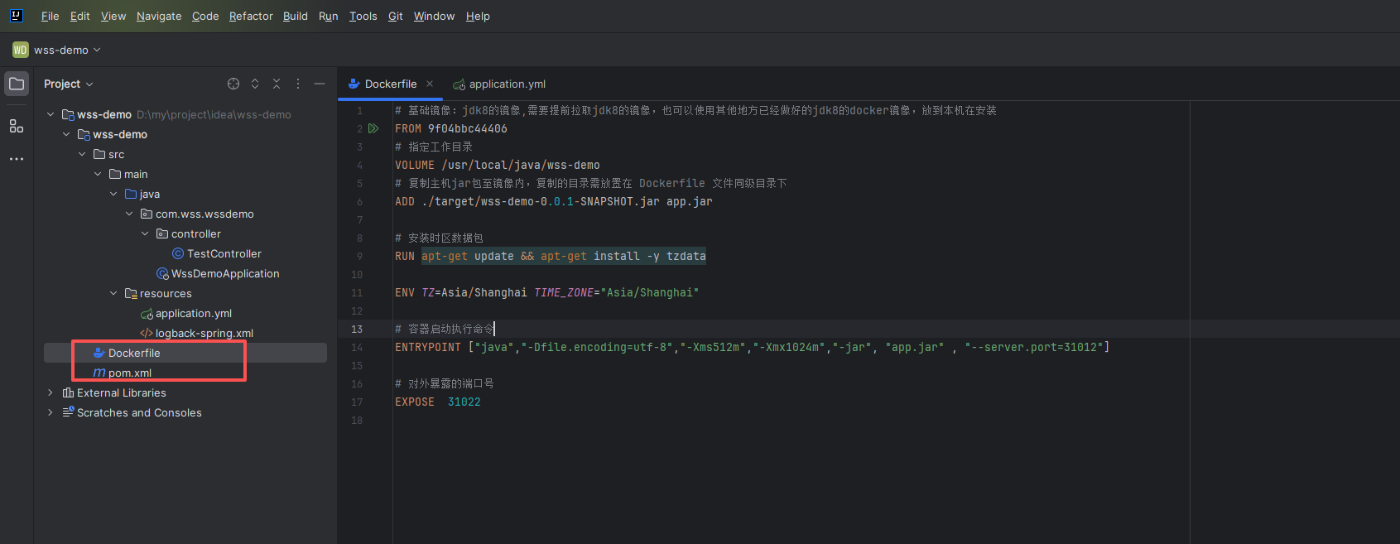Image resolution: width=1400 pixels, height=544 pixels.
Task: Open the Structure tool window icon
Action: pos(17,126)
